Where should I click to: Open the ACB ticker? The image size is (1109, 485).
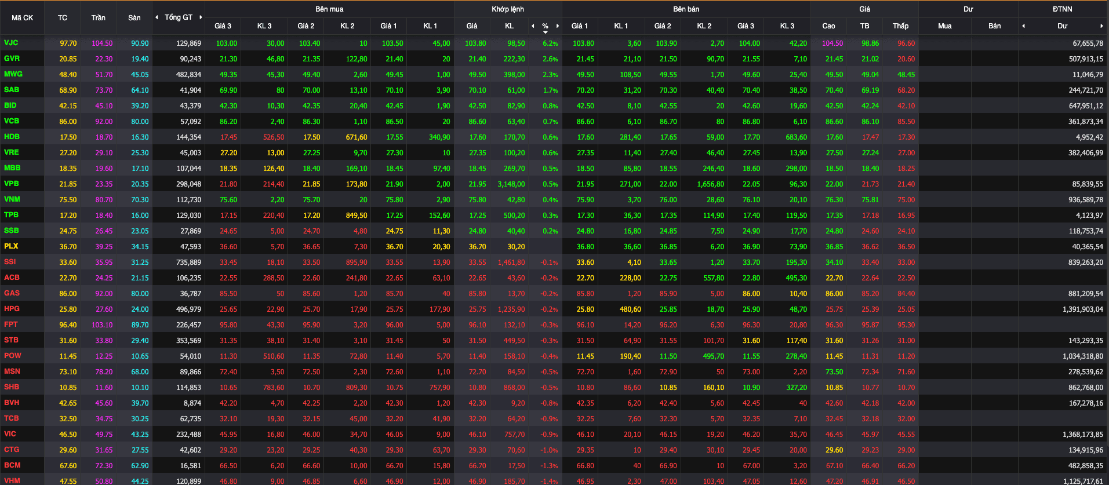tap(12, 278)
